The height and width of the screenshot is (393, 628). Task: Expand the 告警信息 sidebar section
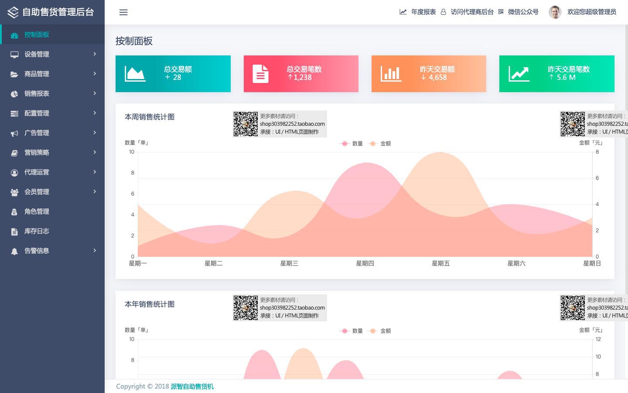(52, 251)
